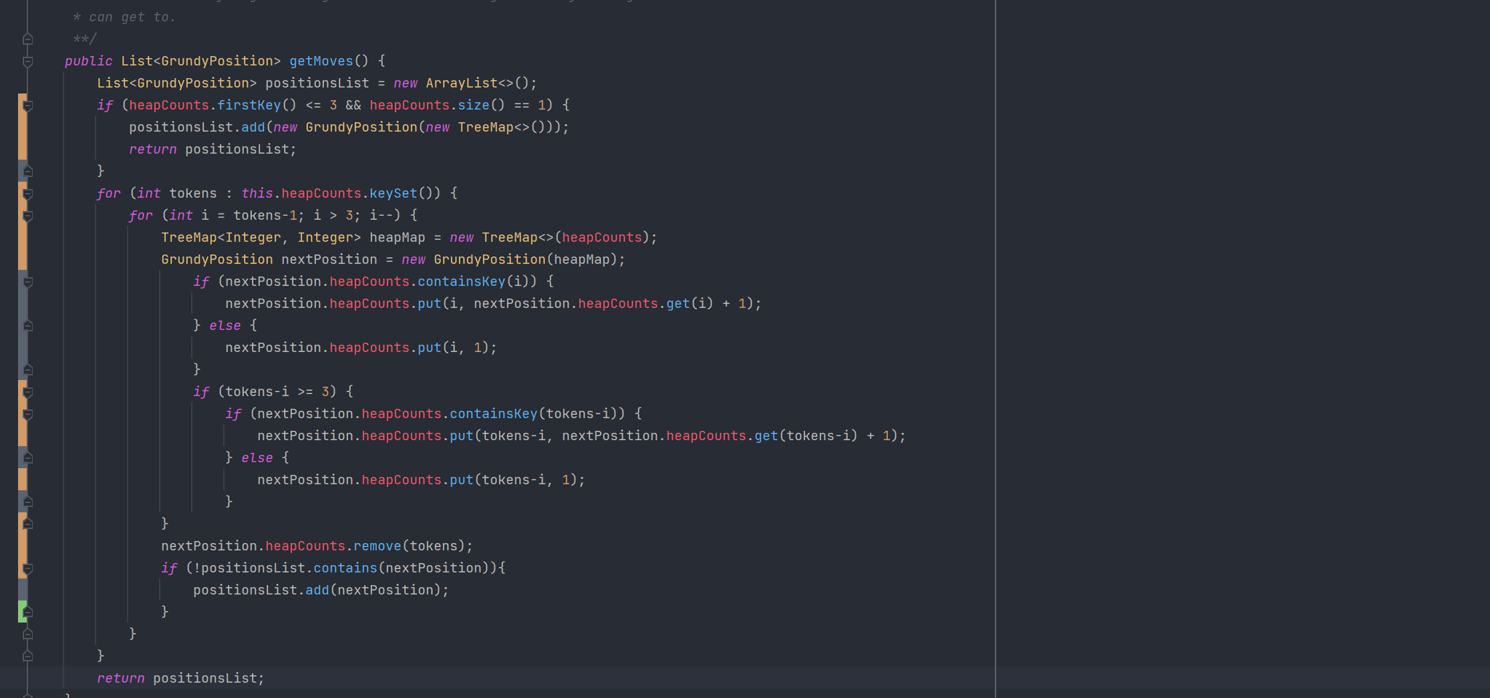
Task: Click the final "return positionsList;" line
Action: 180,679
